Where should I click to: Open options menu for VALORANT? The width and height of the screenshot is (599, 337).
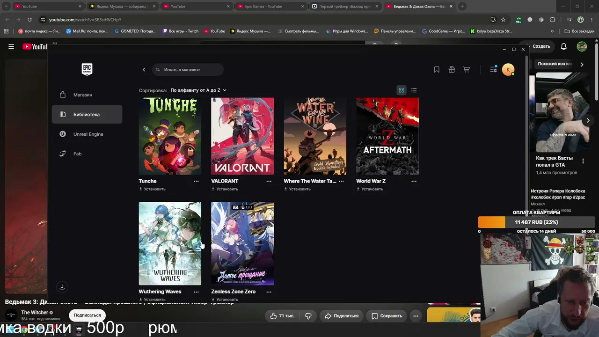click(x=269, y=181)
